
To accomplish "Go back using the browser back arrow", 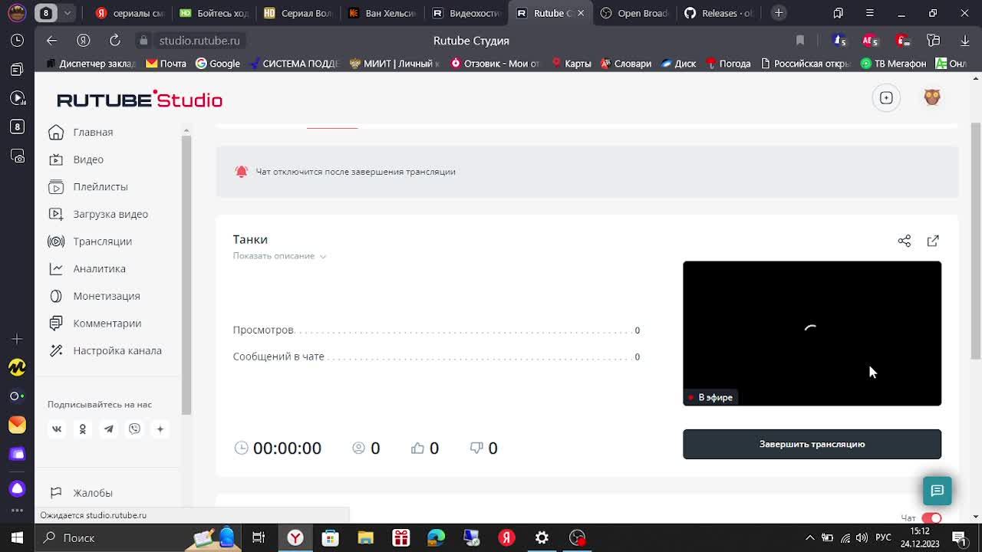I will tap(51, 41).
